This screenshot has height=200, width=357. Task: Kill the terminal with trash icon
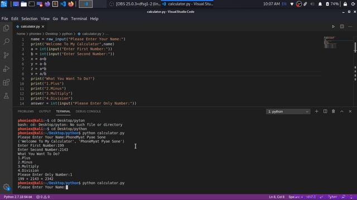click(x=334, y=111)
